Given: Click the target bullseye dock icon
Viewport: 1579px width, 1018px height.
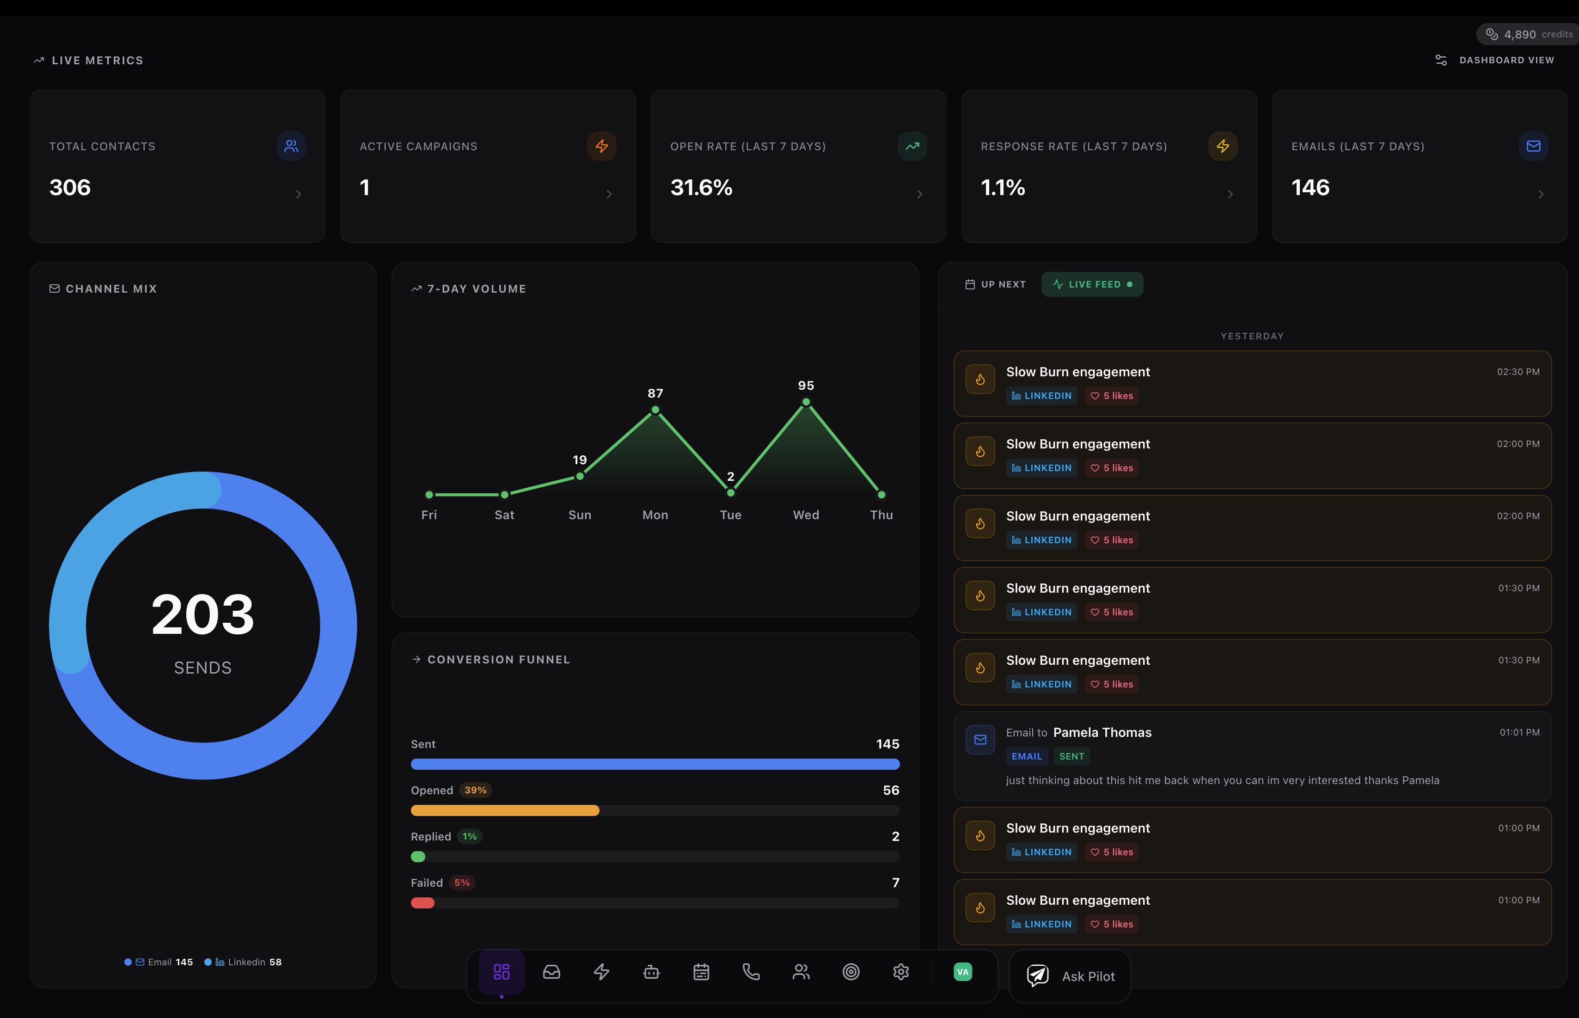Looking at the screenshot, I should click(x=851, y=972).
